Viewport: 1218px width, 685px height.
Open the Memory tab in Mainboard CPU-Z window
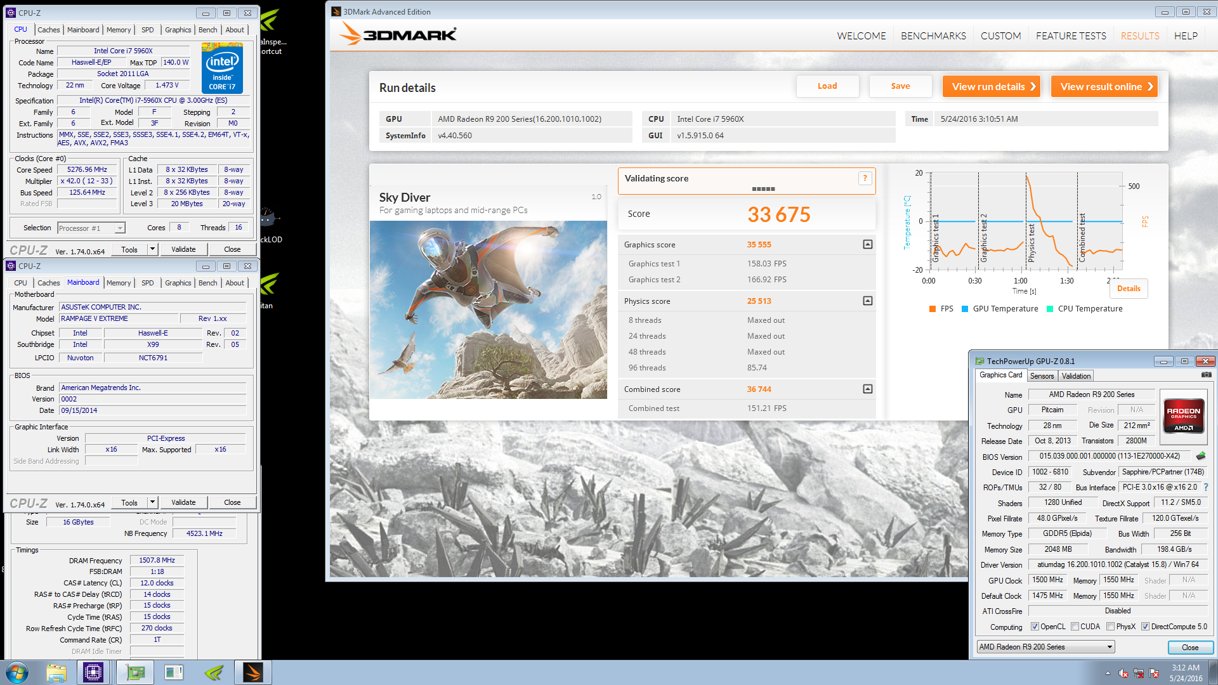pyautogui.click(x=119, y=283)
